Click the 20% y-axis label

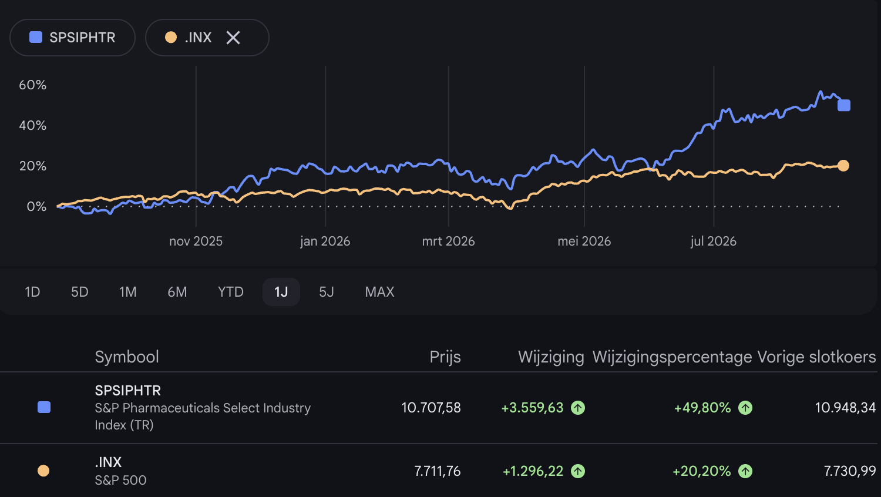[x=32, y=166]
